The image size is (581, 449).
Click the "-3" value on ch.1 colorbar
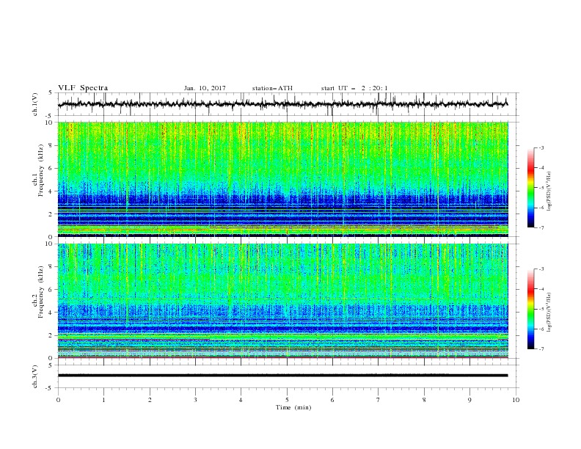(x=541, y=147)
